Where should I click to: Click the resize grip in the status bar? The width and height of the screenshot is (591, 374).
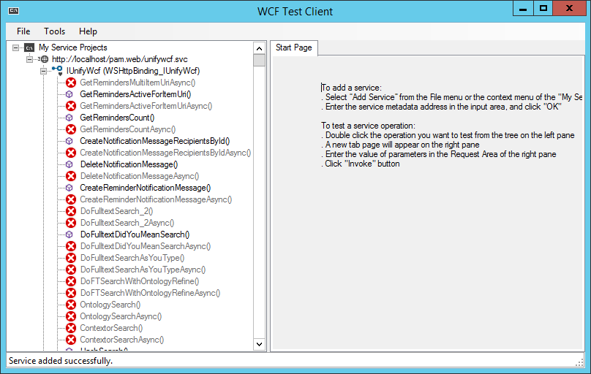click(579, 362)
